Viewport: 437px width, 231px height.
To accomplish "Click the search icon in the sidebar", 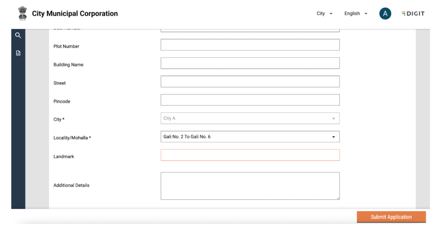I will (x=18, y=35).
